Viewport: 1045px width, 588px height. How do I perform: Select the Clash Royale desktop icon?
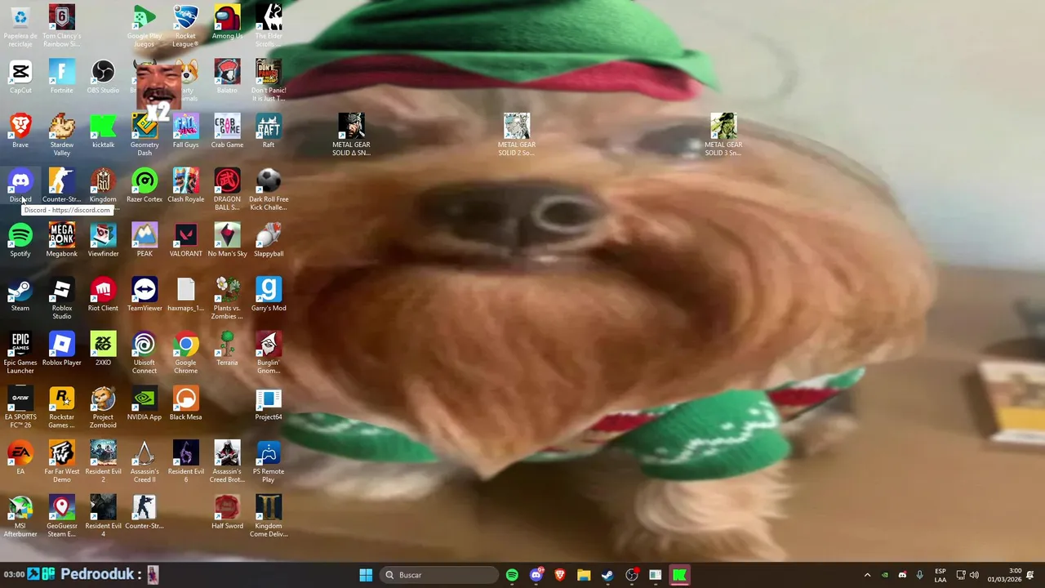coord(185,186)
